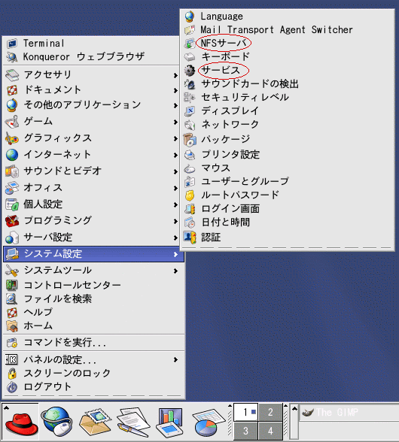The width and height of the screenshot is (399, 442).
Task: Select ログアウト from the main menu
Action: [93, 386]
